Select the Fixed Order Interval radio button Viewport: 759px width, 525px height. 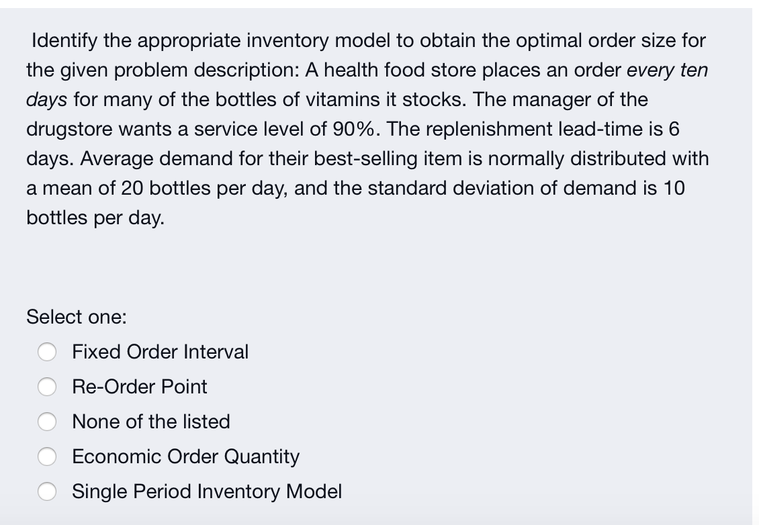[47, 351]
